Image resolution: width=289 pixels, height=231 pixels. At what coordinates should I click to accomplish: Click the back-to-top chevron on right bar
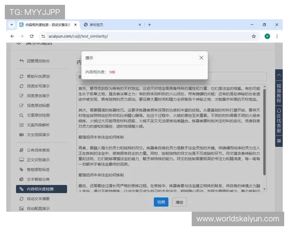coord(279,75)
